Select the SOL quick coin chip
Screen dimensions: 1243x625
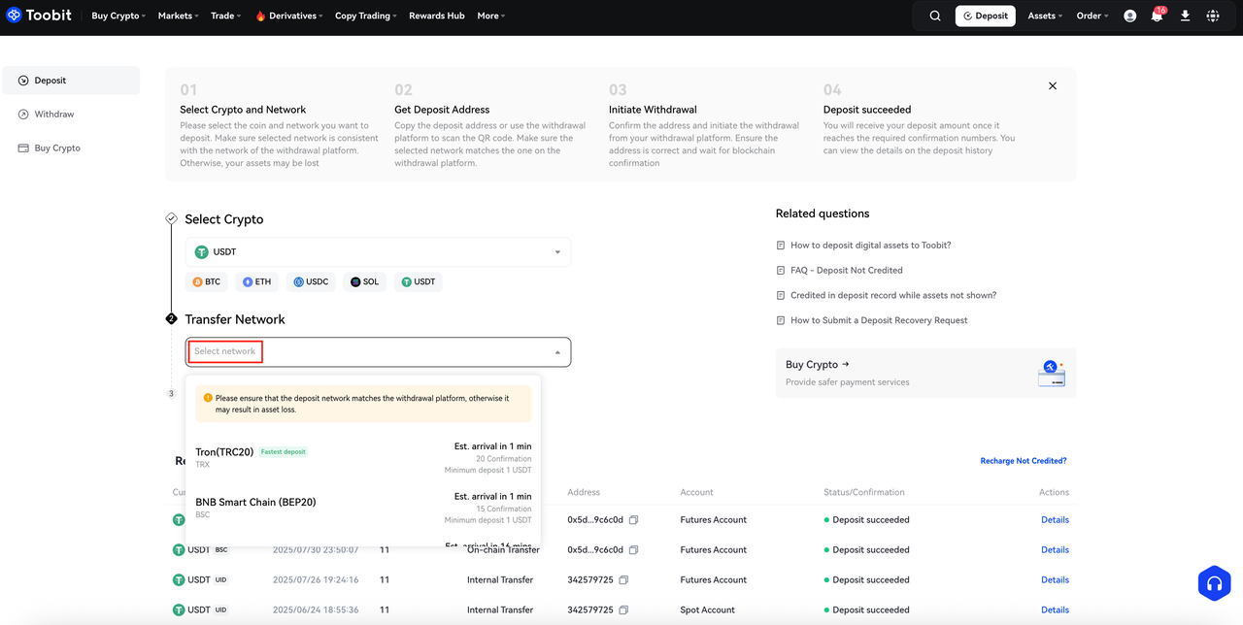pos(365,281)
